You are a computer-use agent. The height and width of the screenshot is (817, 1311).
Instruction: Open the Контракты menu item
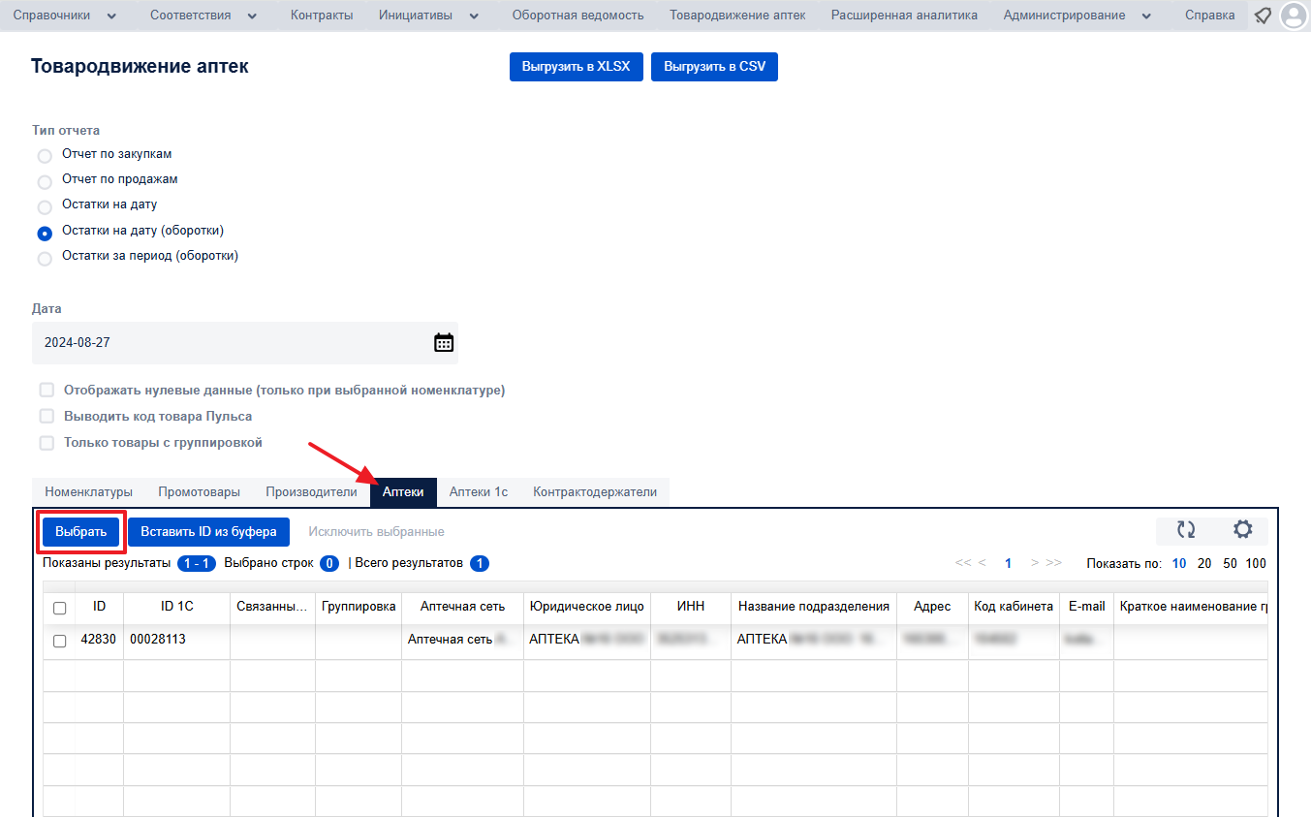322,16
